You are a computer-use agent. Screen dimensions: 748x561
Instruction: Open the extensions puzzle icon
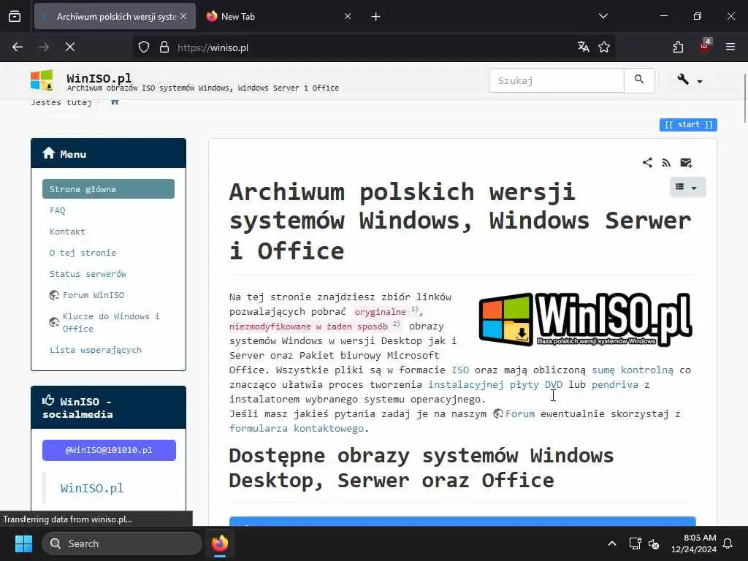tap(678, 47)
